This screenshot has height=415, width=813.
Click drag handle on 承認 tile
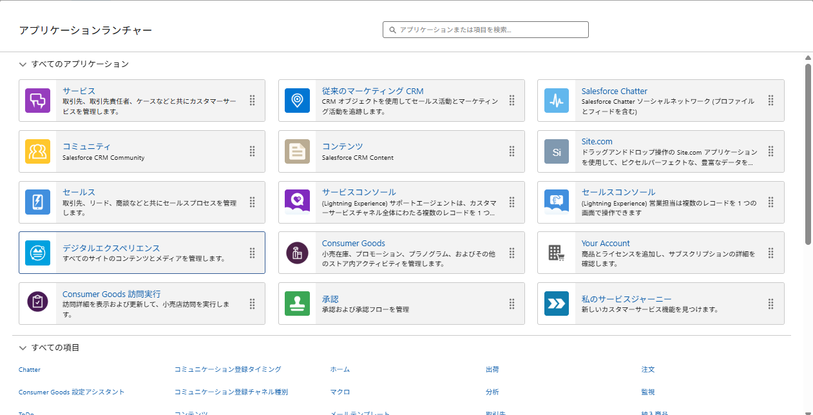[x=512, y=303]
